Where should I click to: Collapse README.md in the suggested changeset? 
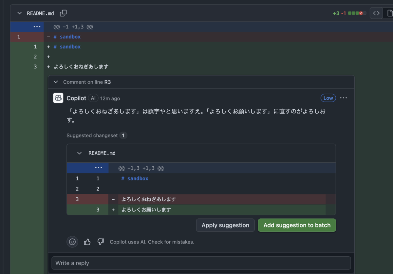[79, 153]
